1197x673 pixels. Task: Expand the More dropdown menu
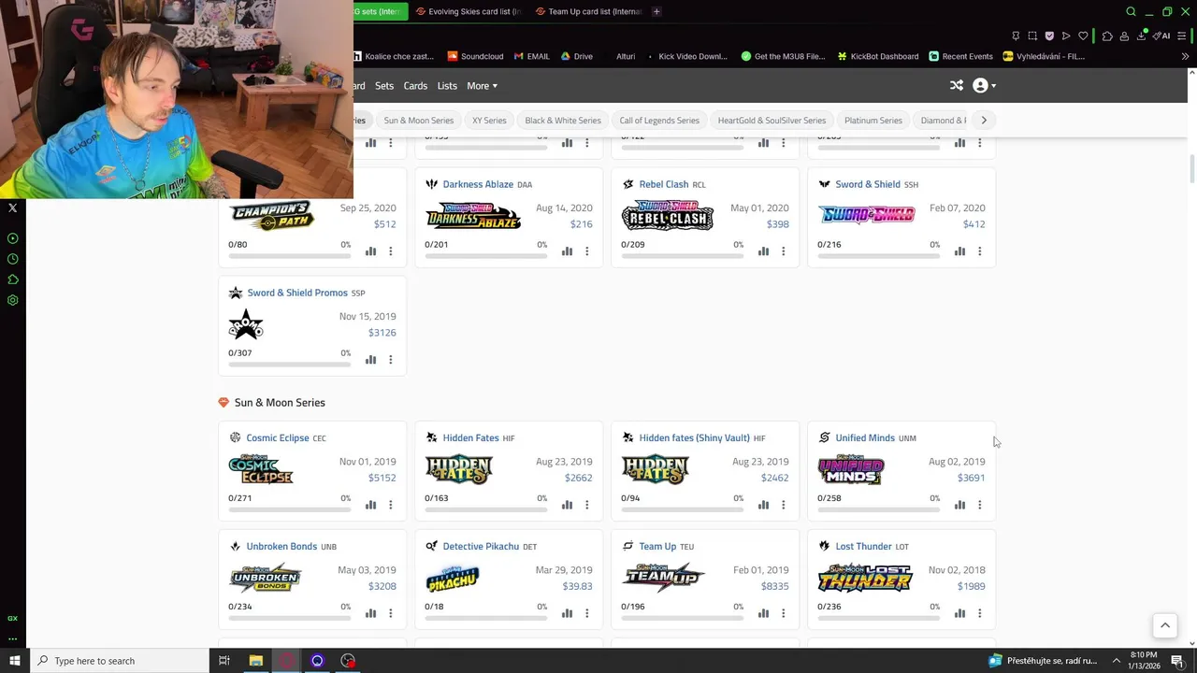(x=482, y=86)
